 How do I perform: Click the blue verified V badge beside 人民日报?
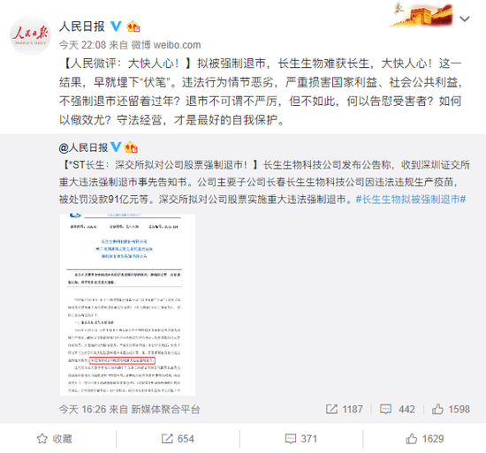(x=116, y=26)
